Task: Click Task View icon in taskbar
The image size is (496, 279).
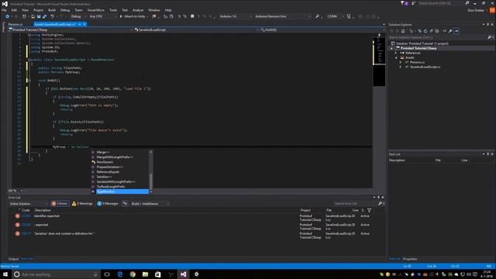Action: click(107, 274)
